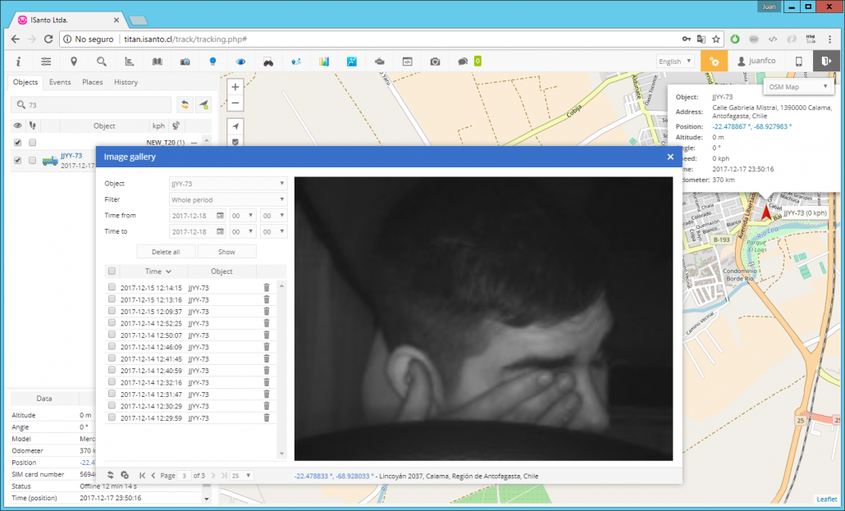Delete the 2017-12-15 12:14:15 image with trash icon
The width and height of the screenshot is (845, 511).
click(x=266, y=288)
